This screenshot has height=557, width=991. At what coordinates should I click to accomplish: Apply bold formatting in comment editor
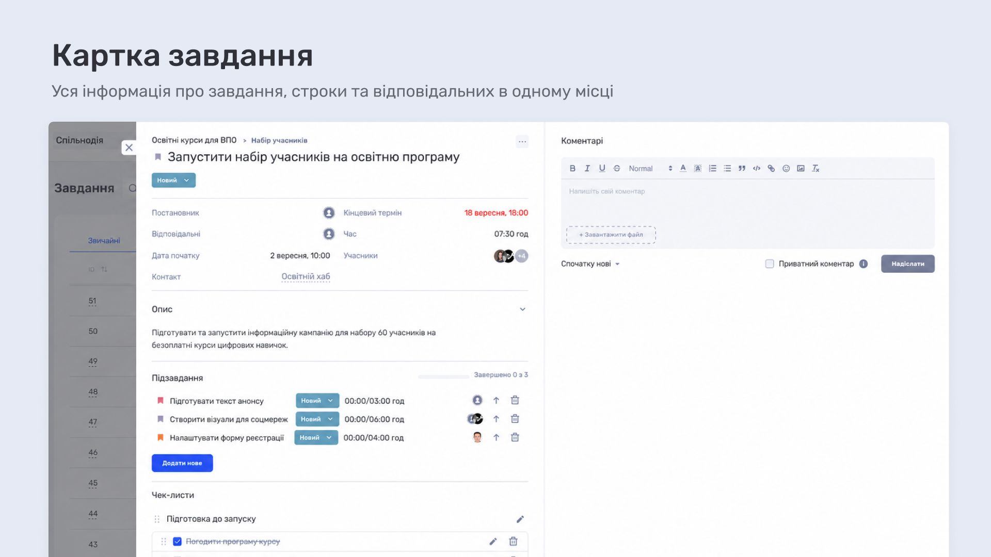coord(572,168)
